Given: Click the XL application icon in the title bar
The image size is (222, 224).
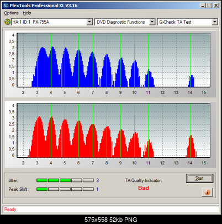Looking at the screenshot, I should click(x=6, y=6).
